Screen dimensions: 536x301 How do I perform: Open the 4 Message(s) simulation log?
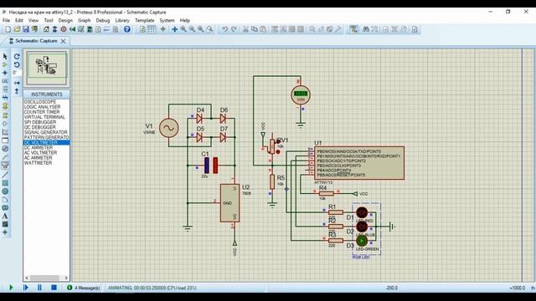pyautogui.click(x=84, y=288)
